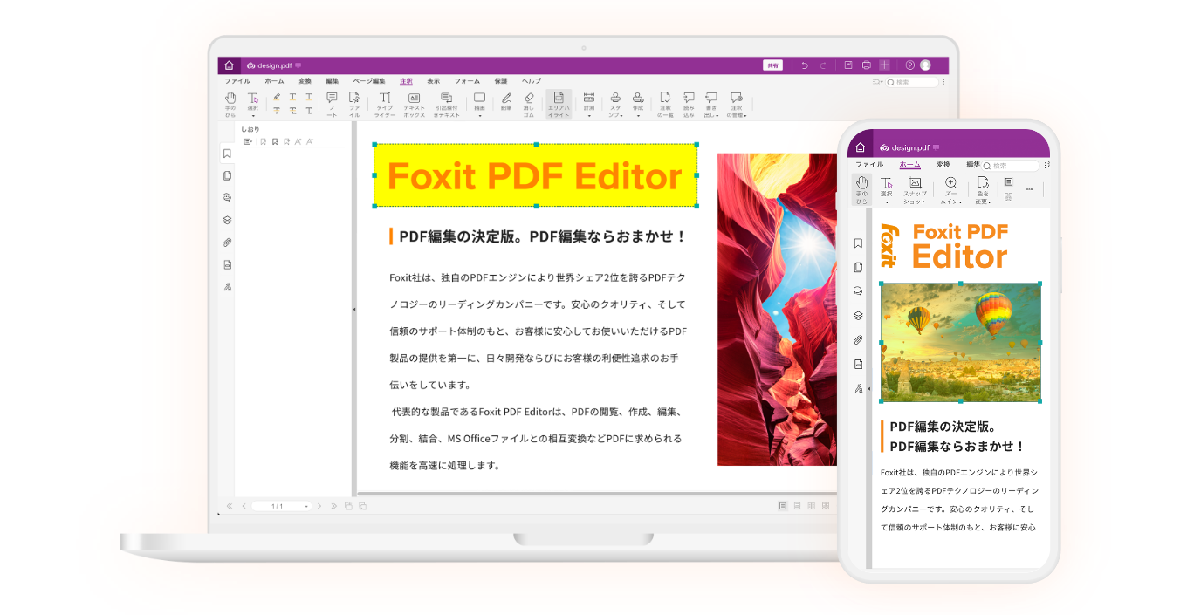This screenshot has height=615, width=1187.
Task: Select the highlighted Foxit PDF Editor title text box
Action: pos(536,177)
